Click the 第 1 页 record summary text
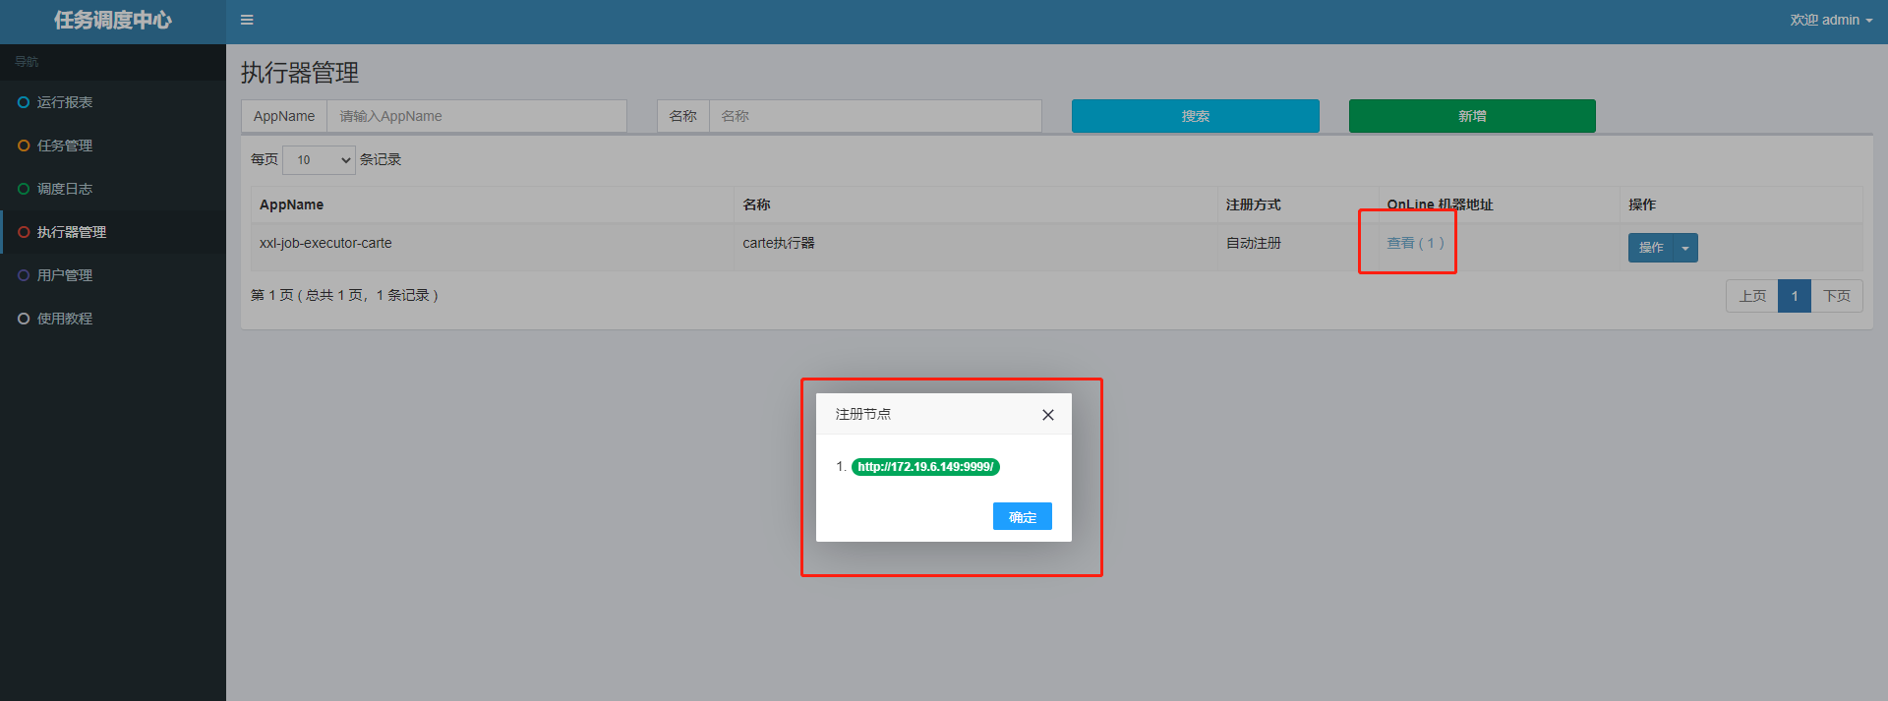 tap(344, 295)
